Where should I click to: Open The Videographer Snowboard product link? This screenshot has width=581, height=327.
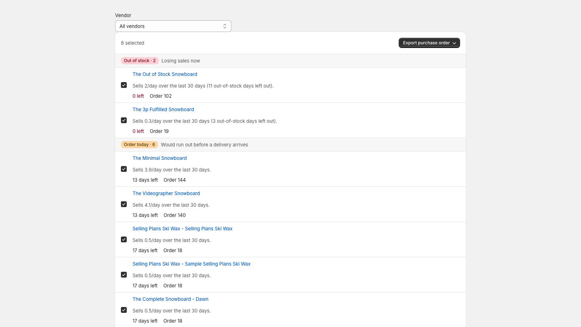166,193
